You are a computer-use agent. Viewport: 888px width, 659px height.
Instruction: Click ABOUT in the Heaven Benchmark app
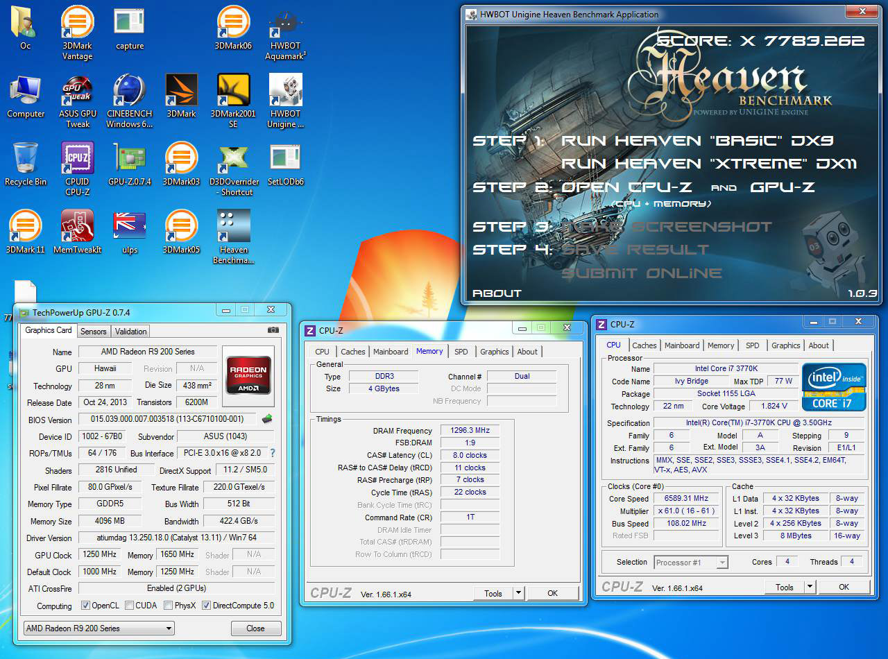[x=497, y=293]
